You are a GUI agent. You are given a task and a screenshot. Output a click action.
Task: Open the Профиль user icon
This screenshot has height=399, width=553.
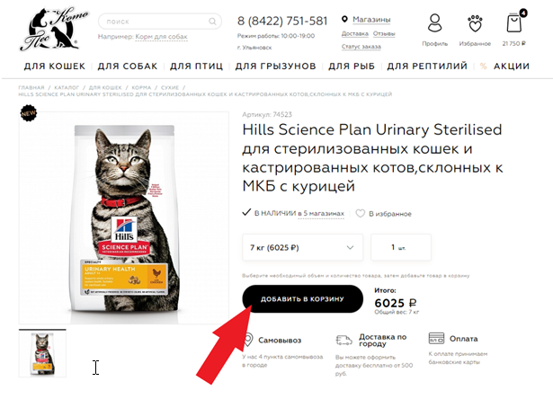[x=434, y=23]
